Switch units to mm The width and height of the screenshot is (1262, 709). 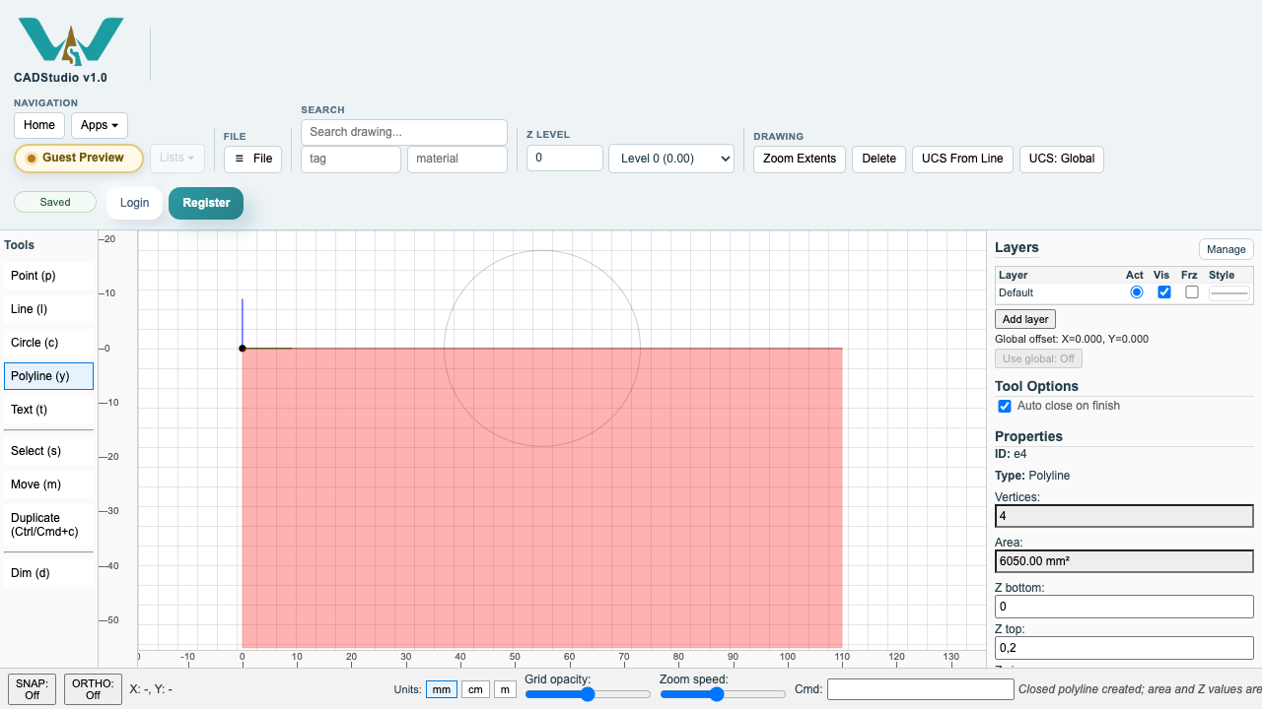tap(442, 689)
